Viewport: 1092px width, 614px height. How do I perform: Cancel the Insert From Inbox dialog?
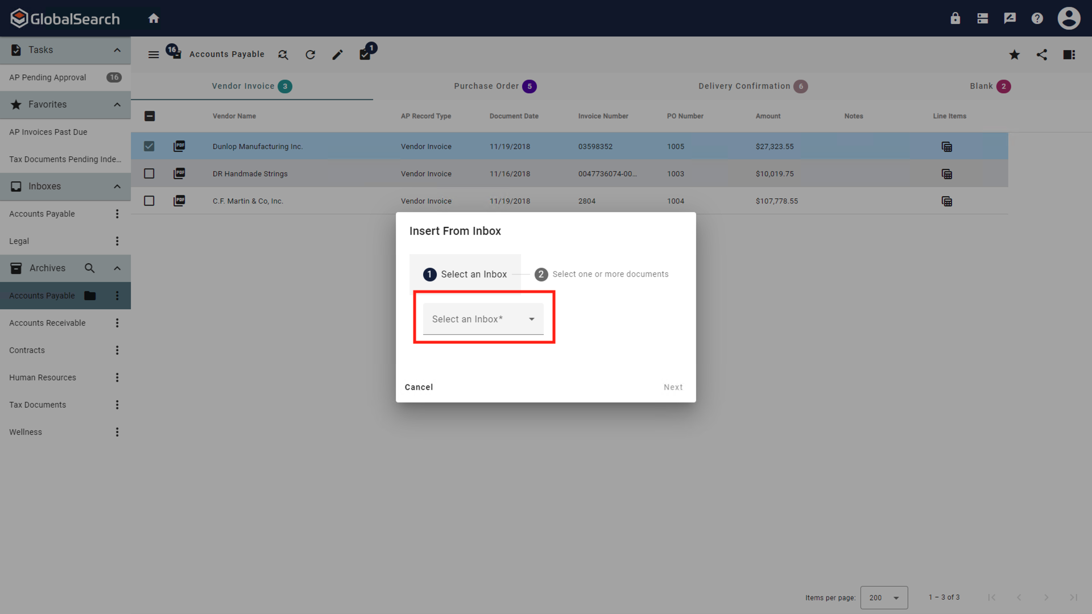419,387
